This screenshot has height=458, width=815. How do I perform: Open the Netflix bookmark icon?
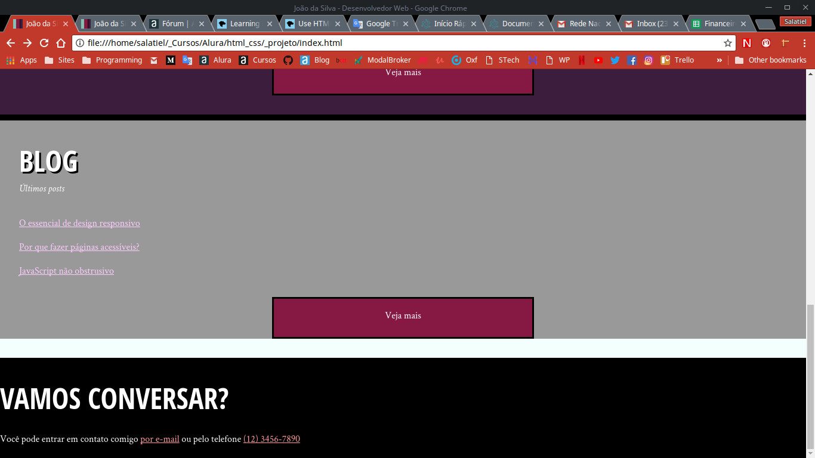click(x=581, y=60)
